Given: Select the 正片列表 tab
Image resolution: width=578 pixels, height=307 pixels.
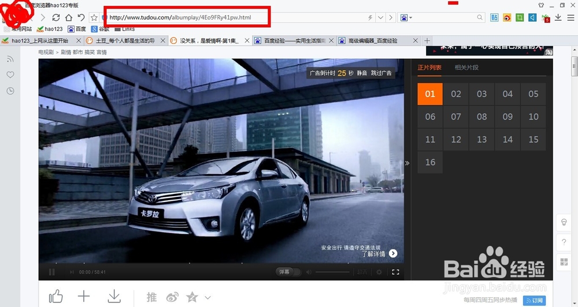Looking at the screenshot, I should point(429,68).
